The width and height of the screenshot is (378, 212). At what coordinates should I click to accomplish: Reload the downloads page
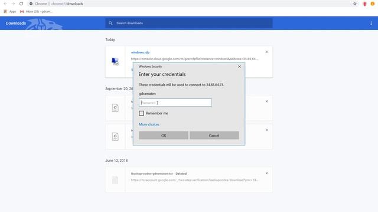[x=21, y=4]
